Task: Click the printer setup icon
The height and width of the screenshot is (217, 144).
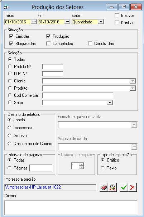Action: tap(104, 187)
